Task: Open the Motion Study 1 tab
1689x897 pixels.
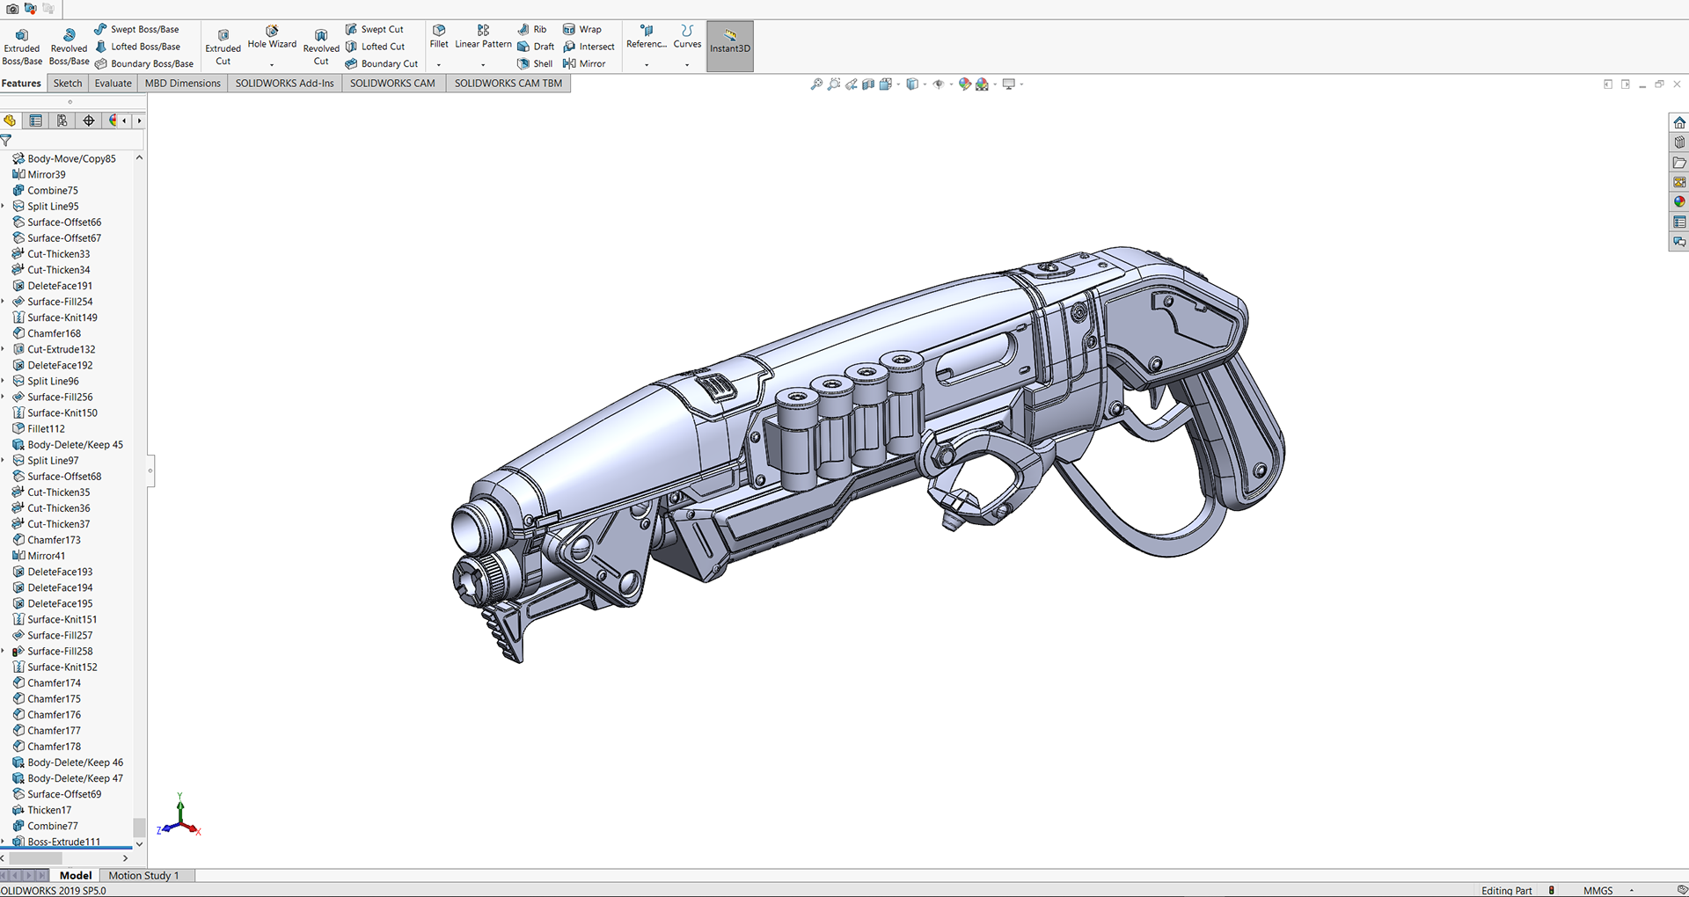Action: (x=143, y=876)
